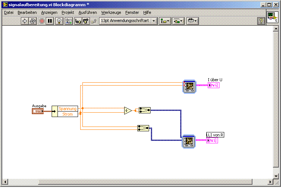This screenshot has height=192, width=281.
Task: Click the context help question mark button
Action: [x=261, y=21]
